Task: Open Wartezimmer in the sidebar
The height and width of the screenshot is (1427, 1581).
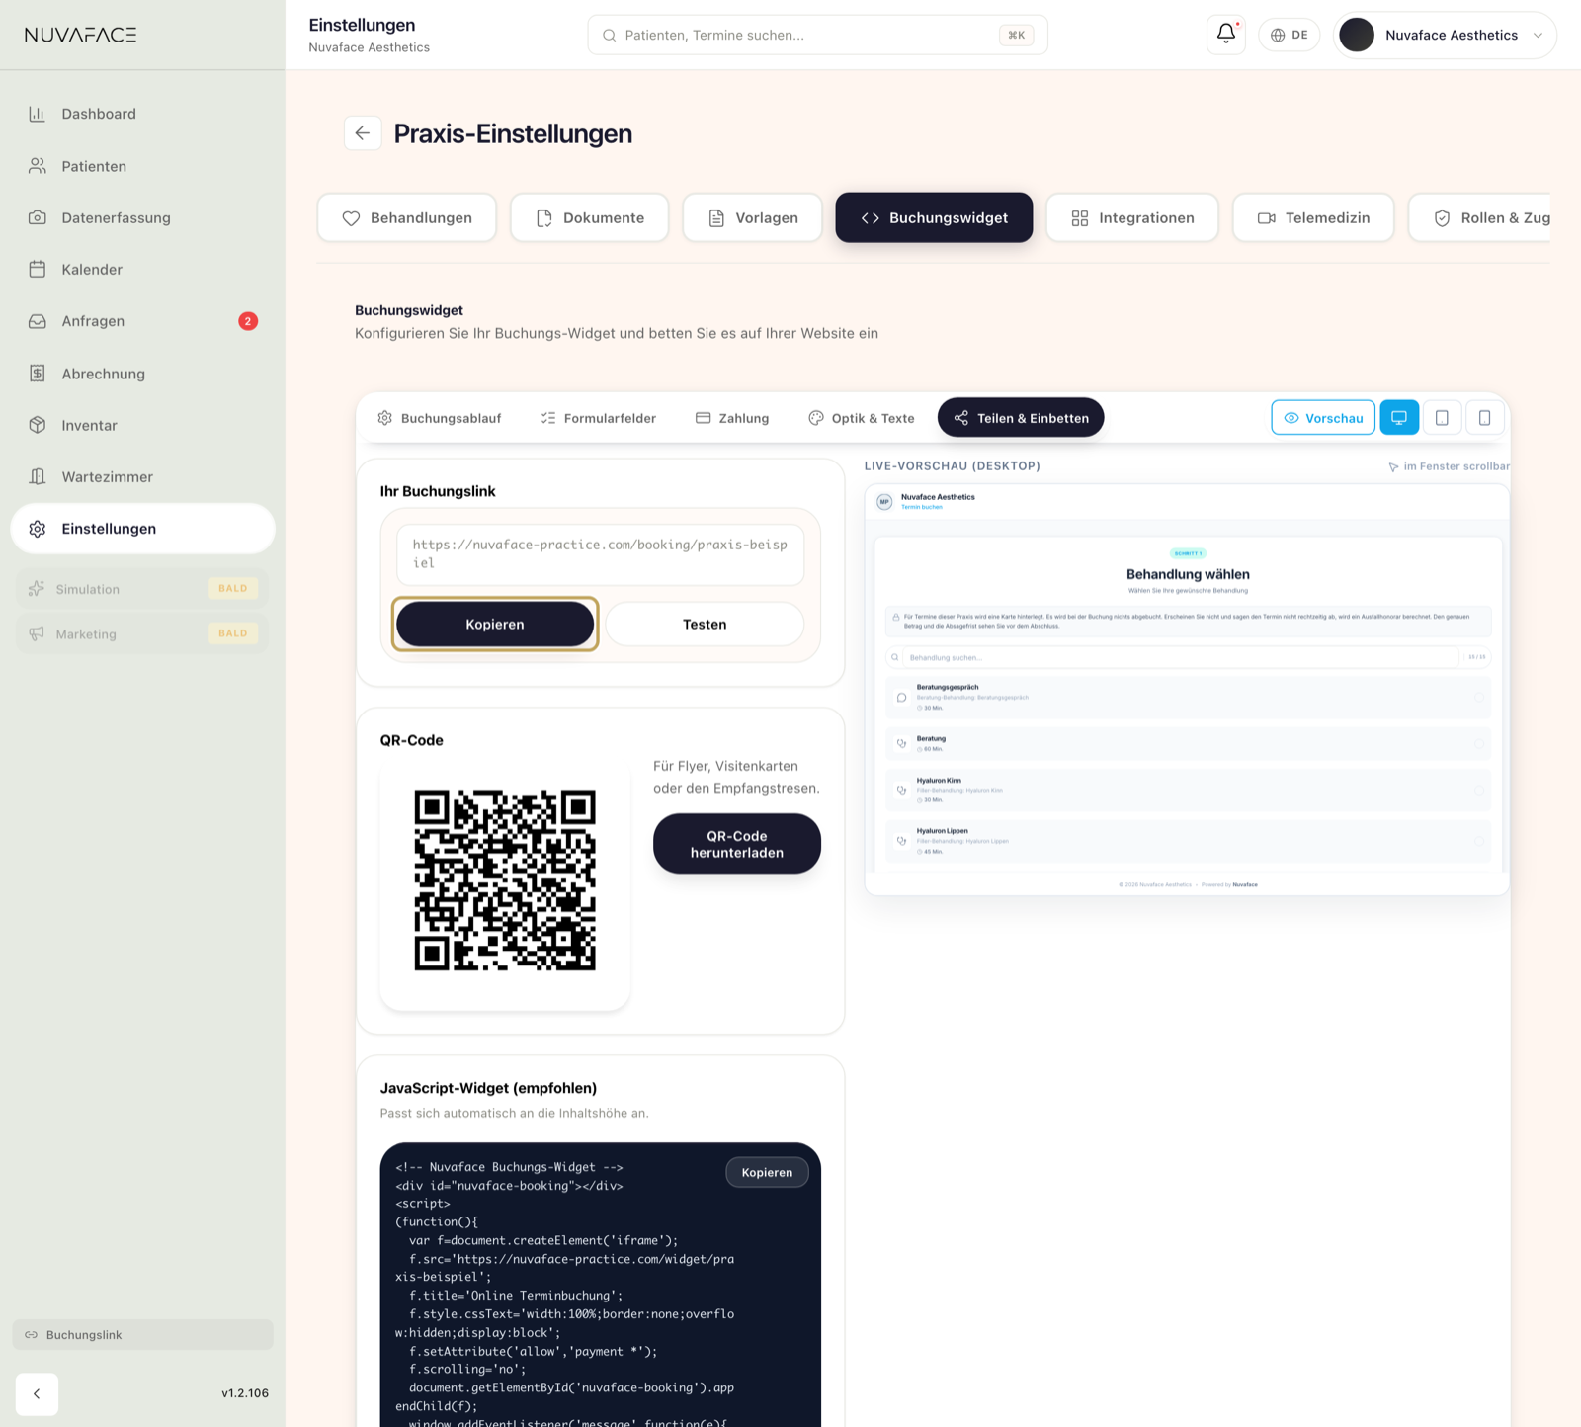Action: coord(142,476)
